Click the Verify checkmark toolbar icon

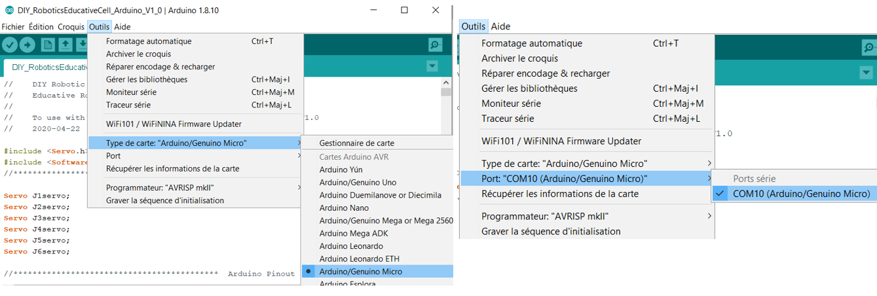coord(9,45)
